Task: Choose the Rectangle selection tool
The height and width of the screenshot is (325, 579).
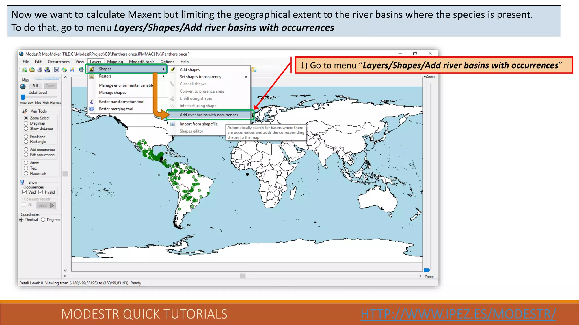Action: coord(26,142)
